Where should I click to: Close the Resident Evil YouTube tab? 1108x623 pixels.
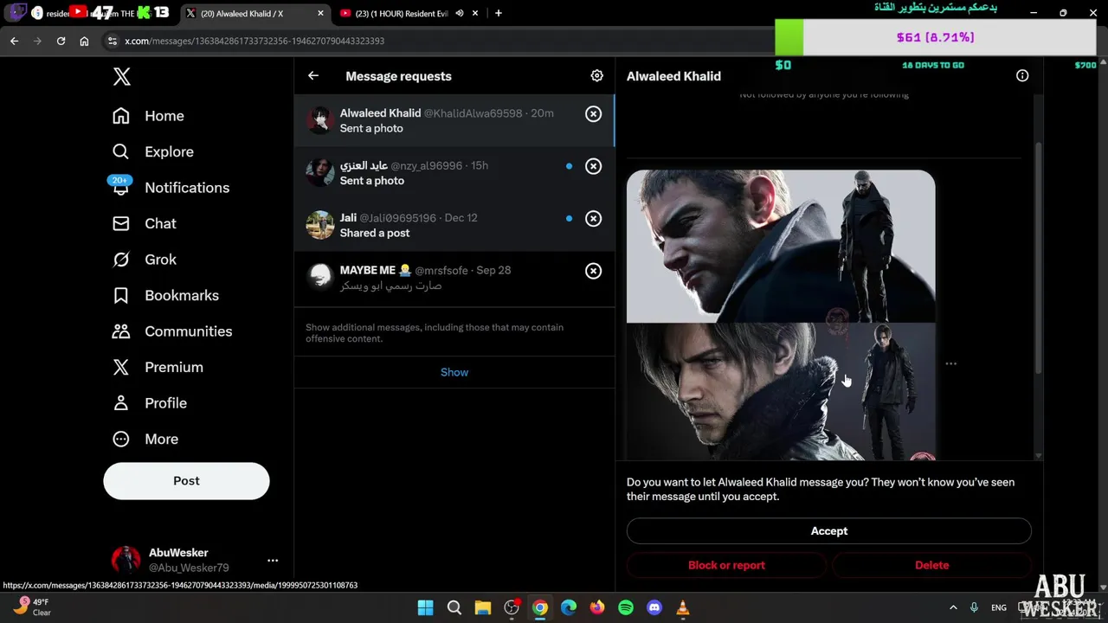click(x=476, y=13)
